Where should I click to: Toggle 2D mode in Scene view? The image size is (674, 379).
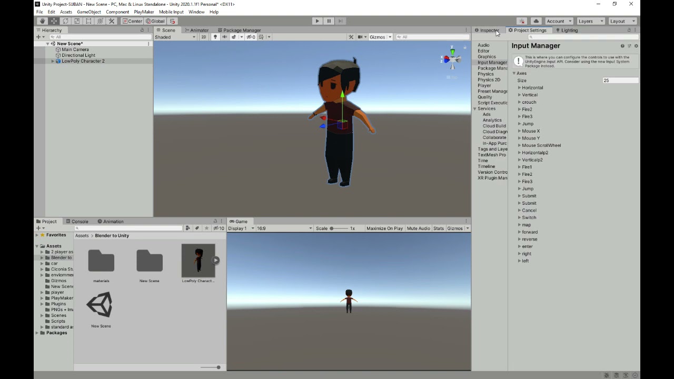click(x=203, y=37)
